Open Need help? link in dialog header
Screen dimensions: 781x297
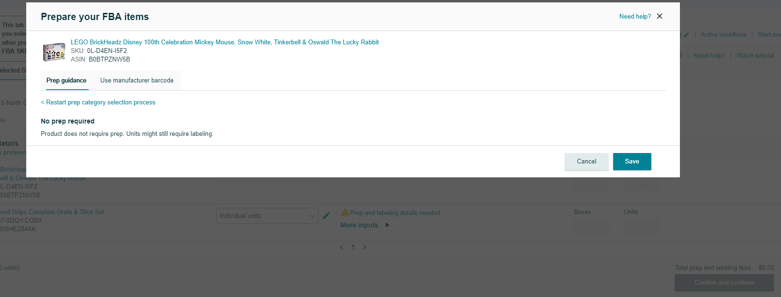pos(635,17)
